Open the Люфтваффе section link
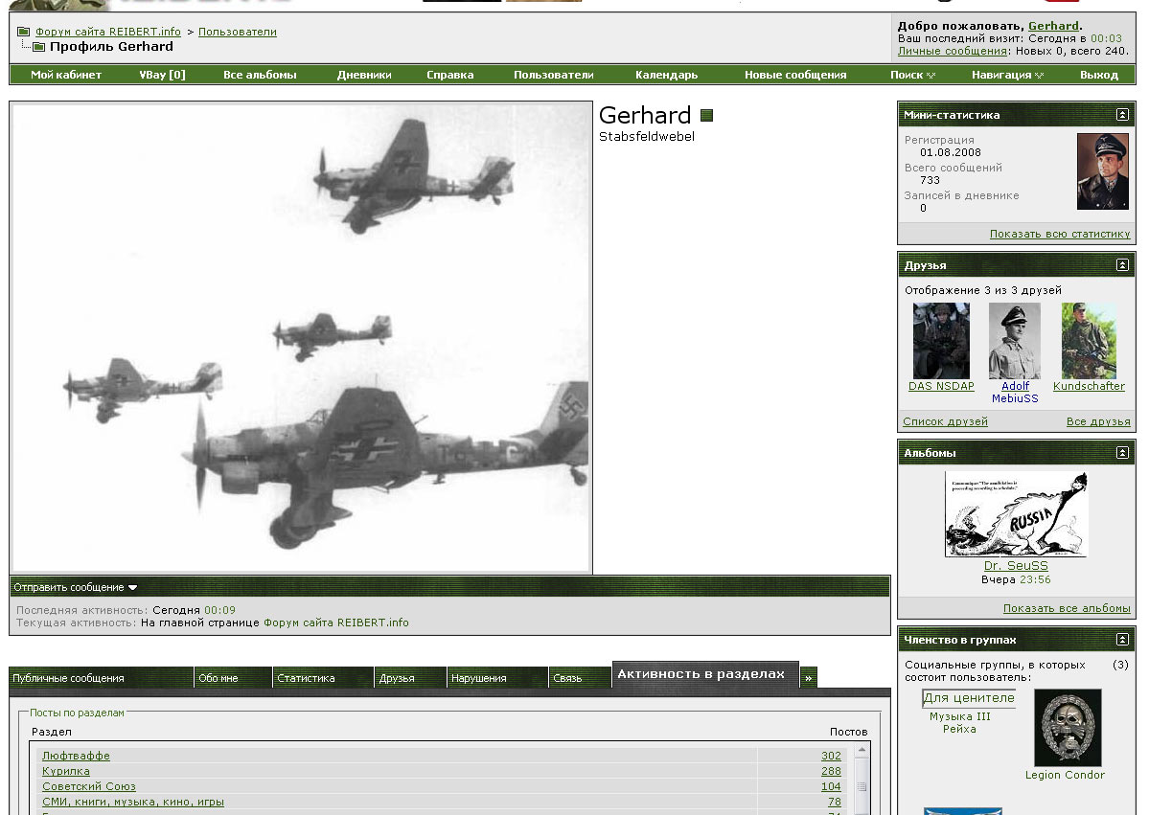1149x815 pixels. coord(76,756)
